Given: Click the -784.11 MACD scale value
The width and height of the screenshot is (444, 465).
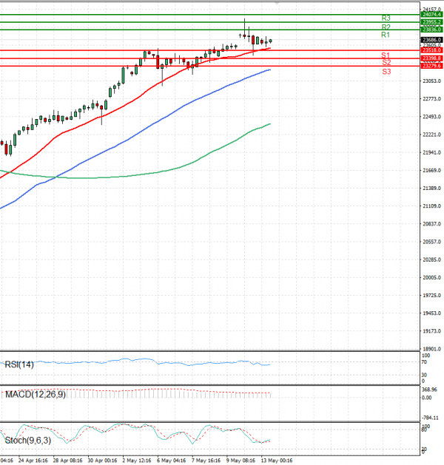Looking at the screenshot, I should pyautogui.click(x=431, y=418).
